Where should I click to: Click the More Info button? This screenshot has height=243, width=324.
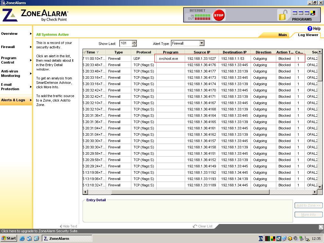[308, 215]
